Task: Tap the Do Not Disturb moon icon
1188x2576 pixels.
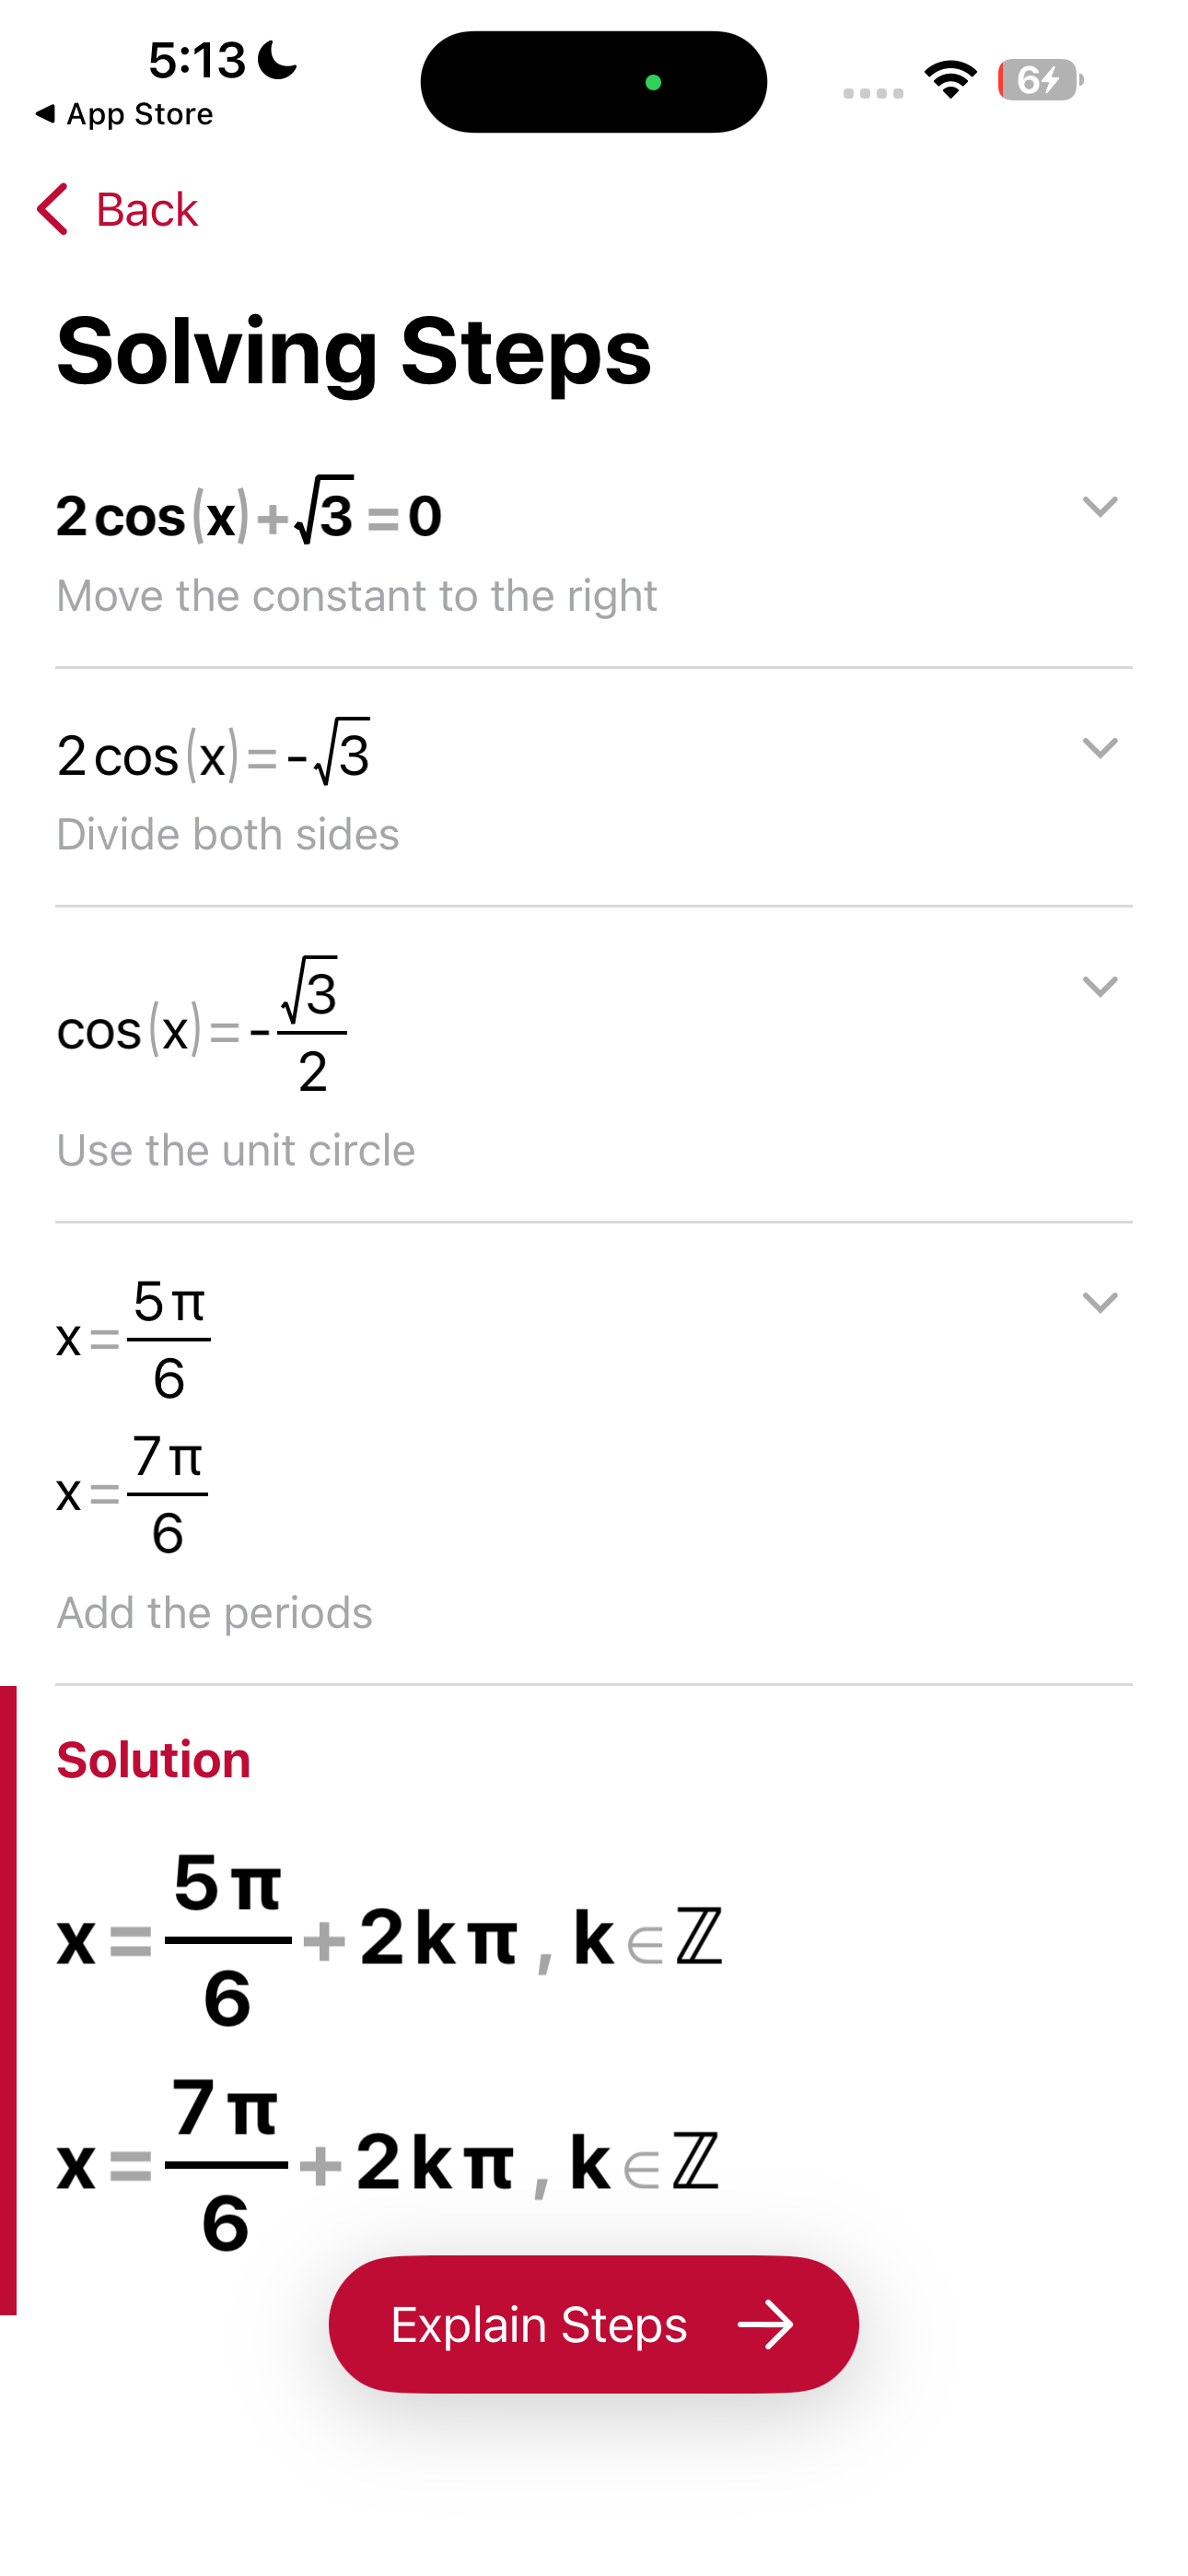Action: pos(277,60)
